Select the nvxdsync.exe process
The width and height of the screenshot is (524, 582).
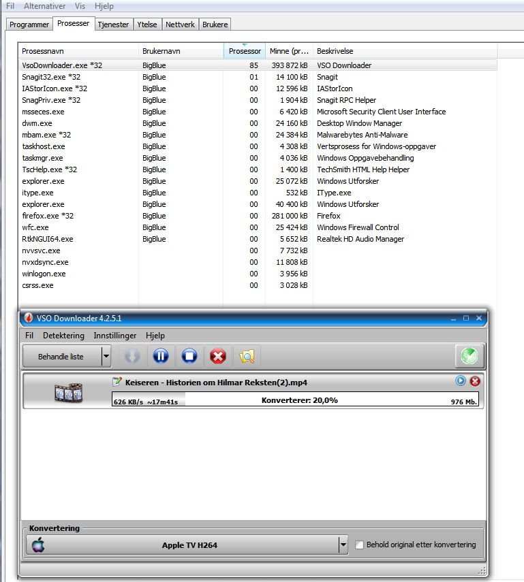258,262
